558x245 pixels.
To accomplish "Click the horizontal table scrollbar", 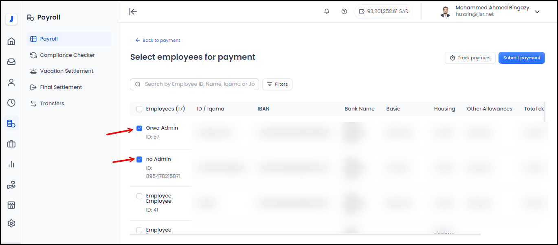I will pos(305,234).
